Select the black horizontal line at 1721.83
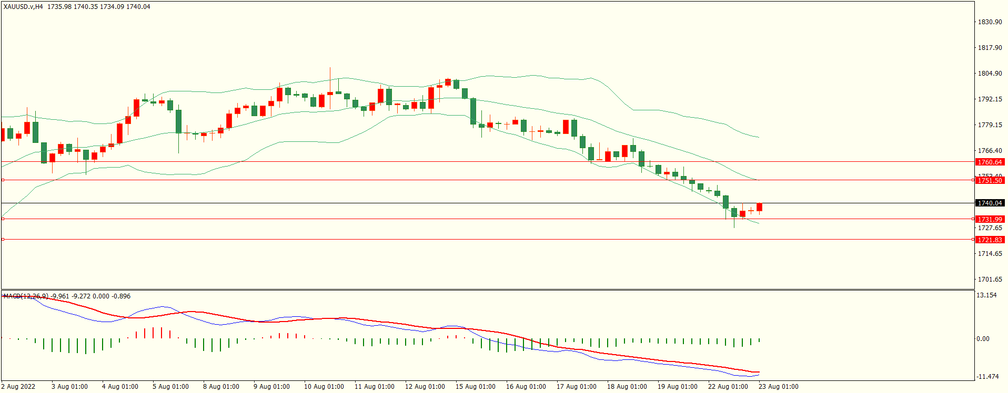The image size is (1008, 393). [487, 239]
